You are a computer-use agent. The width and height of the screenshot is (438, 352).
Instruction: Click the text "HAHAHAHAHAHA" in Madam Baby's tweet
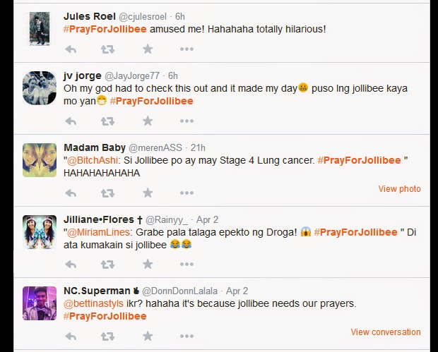(102, 174)
